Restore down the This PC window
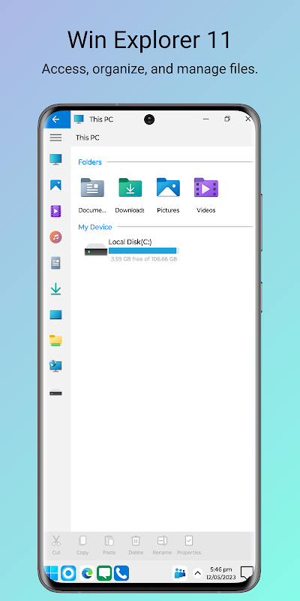Screen dimensions: 300x601 [x=227, y=119]
